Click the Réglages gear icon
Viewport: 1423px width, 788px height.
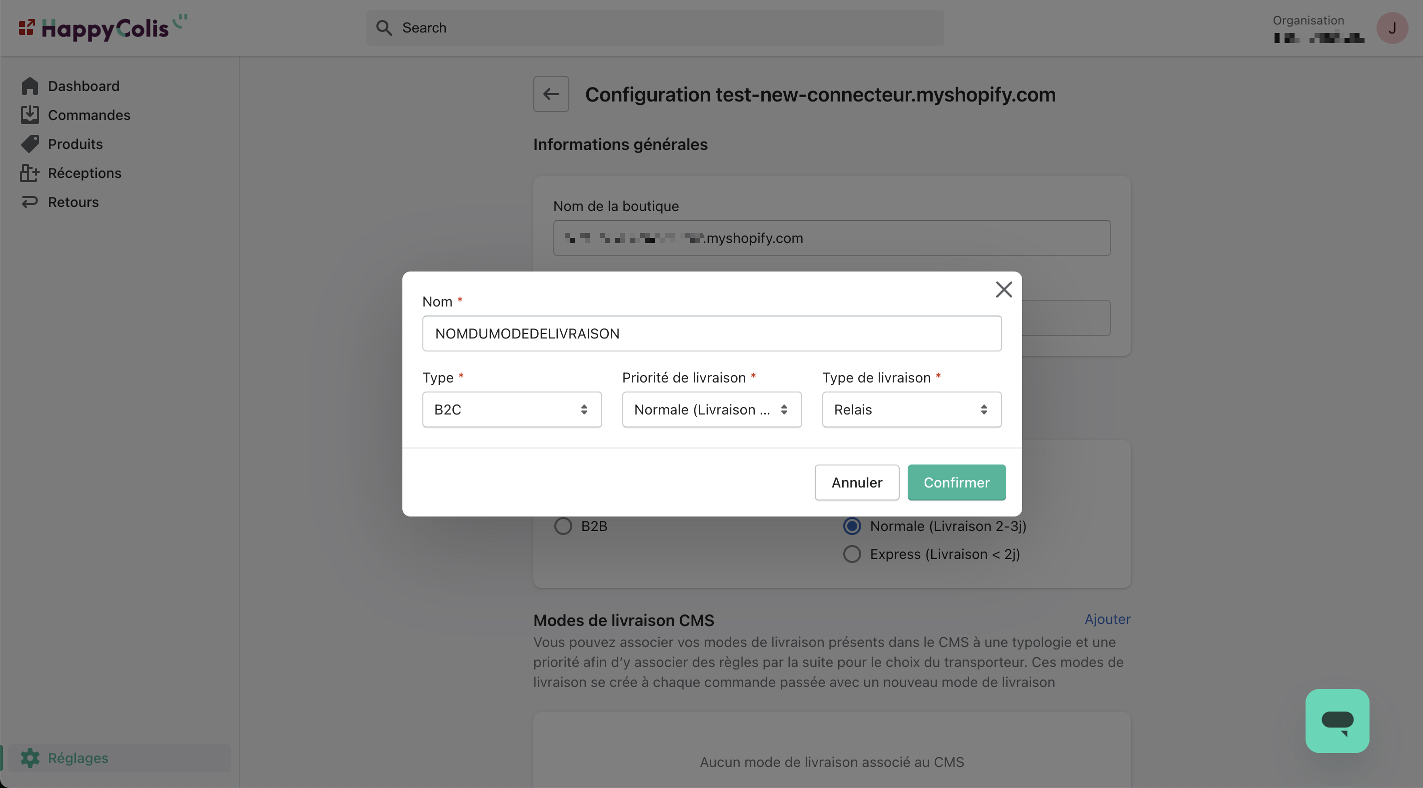click(30, 757)
